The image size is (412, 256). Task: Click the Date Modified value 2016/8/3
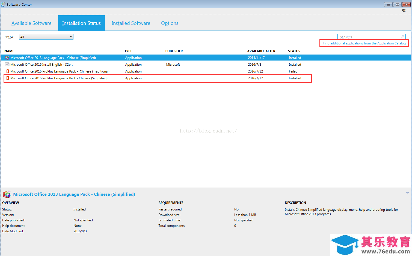coord(80,231)
